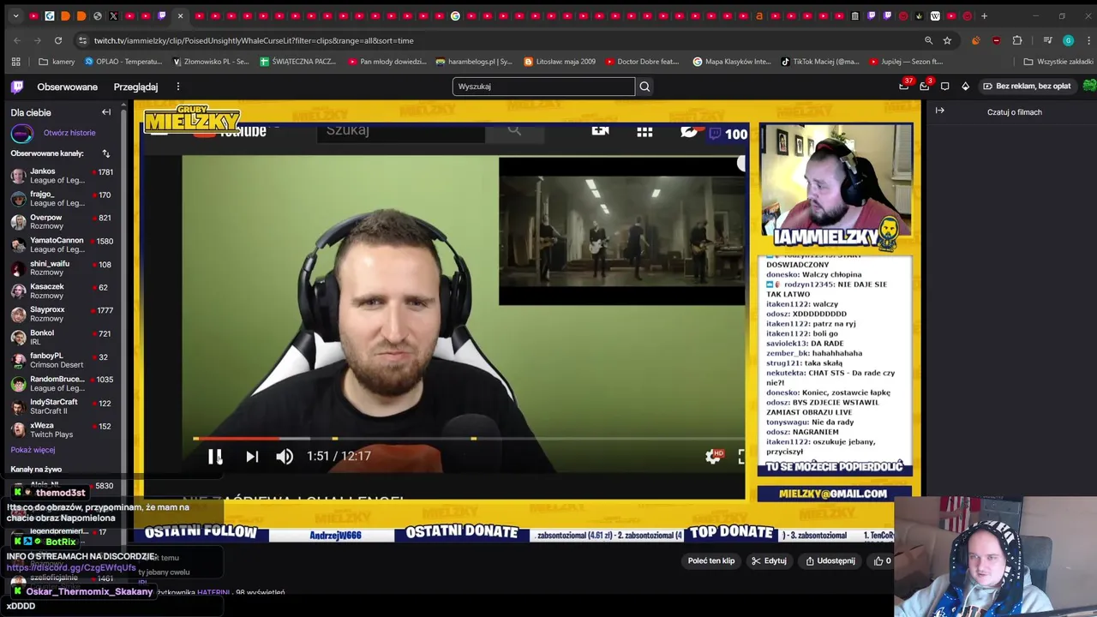The width and height of the screenshot is (1097, 617).
Task: Open the OPLAO - Temperatu... bookmark
Action: coord(123,62)
